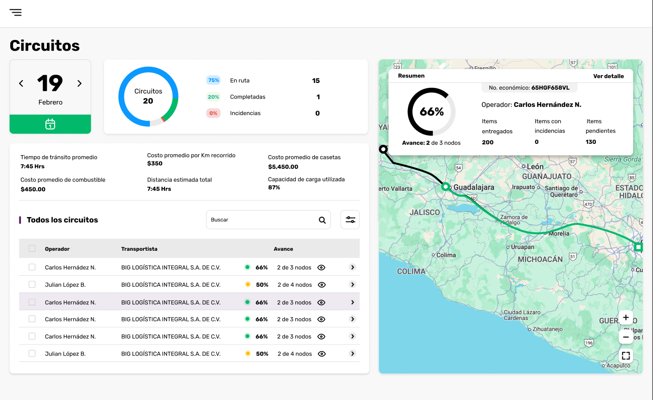This screenshot has width=653, height=400.
Task: Click the 66% progress ring in the summary
Action: pos(432,112)
